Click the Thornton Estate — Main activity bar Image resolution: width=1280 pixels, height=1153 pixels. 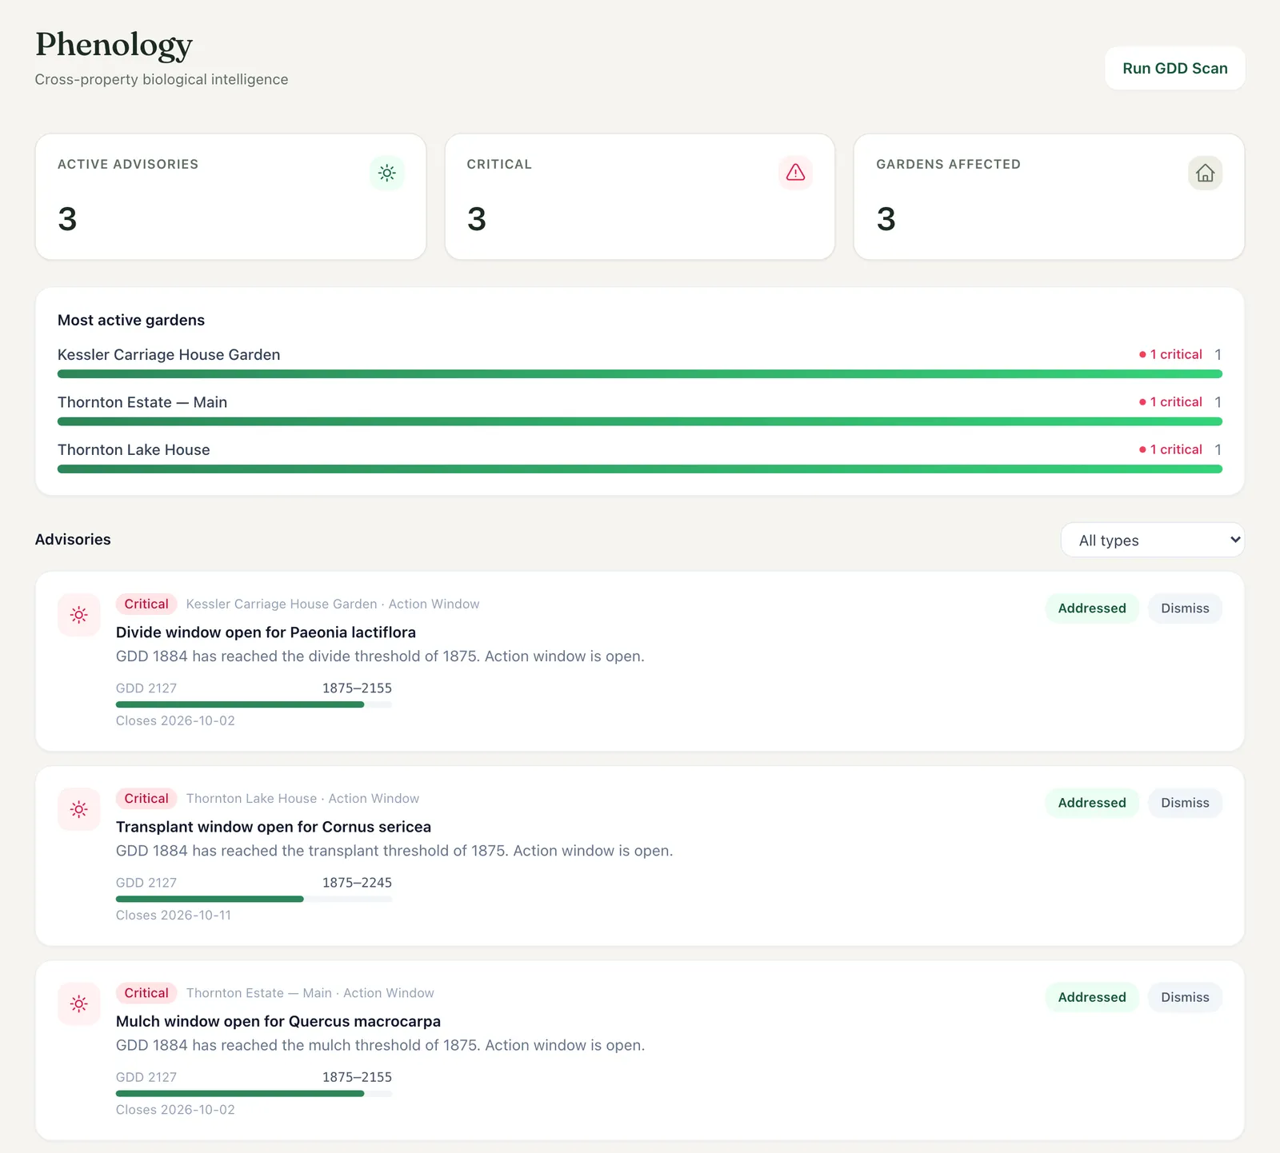click(x=640, y=421)
